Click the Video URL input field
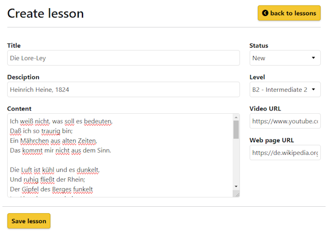 285,121
